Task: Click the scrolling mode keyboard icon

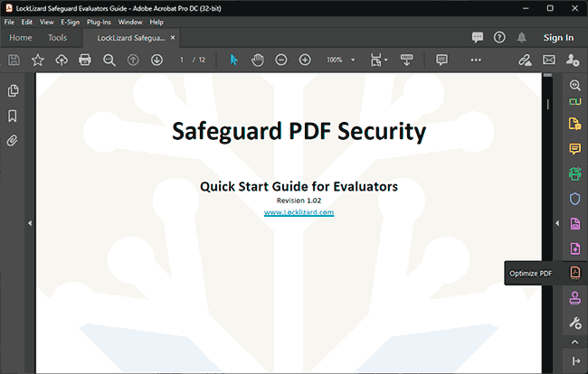Action: [x=406, y=60]
